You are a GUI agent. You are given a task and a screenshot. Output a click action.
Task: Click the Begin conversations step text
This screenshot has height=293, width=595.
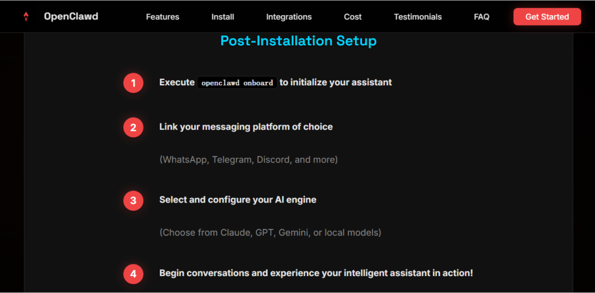(x=316, y=273)
